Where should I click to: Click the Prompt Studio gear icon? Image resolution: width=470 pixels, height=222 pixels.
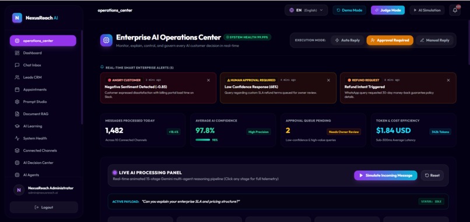tap(17, 102)
